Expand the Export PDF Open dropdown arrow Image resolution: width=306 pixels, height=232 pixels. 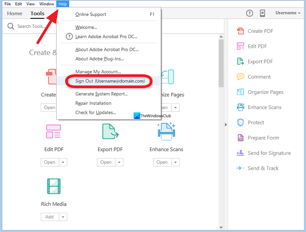point(119,162)
